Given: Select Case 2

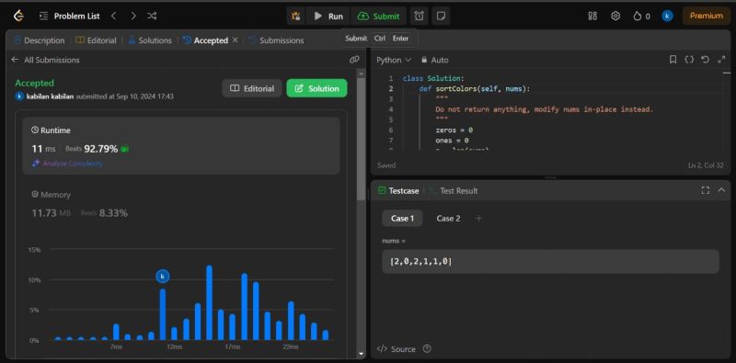Looking at the screenshot, I should [x=448, y=219].
